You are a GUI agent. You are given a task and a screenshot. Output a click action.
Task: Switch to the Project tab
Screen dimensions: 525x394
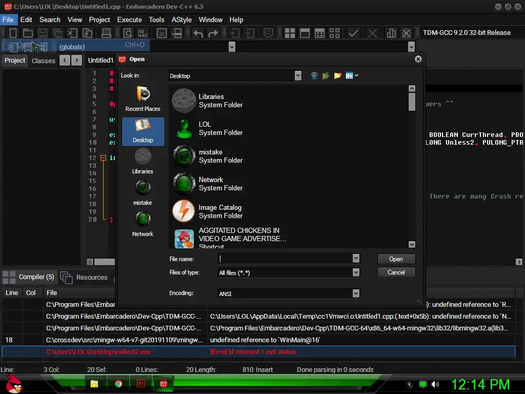pos(15,61)
